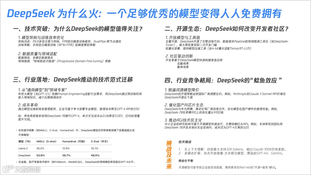
Task: Click table header 'HumanEval（代码）'
Action: (74, 141)
